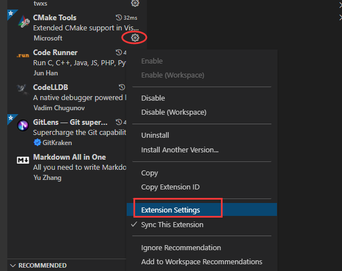Click publisher name Yu Zhang
The height and width of the screenshot is (271, 342).
click(x=47, y=178)
